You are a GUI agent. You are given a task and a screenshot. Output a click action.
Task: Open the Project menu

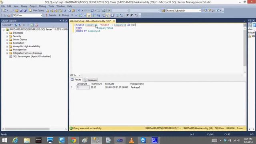(x=33, y=6)
